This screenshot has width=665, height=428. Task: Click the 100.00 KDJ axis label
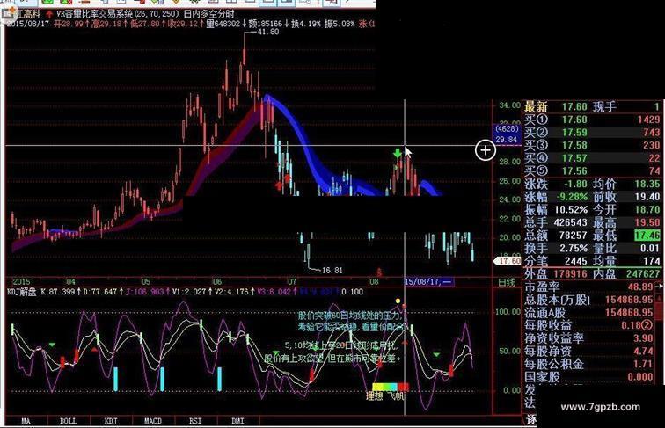508,312
